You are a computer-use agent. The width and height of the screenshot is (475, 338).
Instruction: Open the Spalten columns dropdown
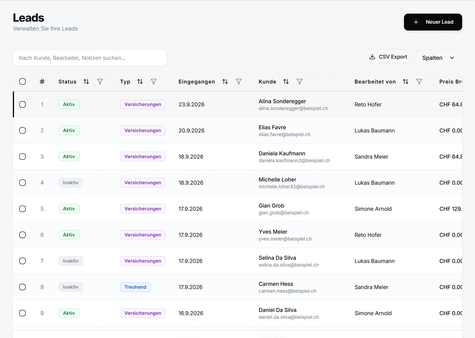click(439, 58)
